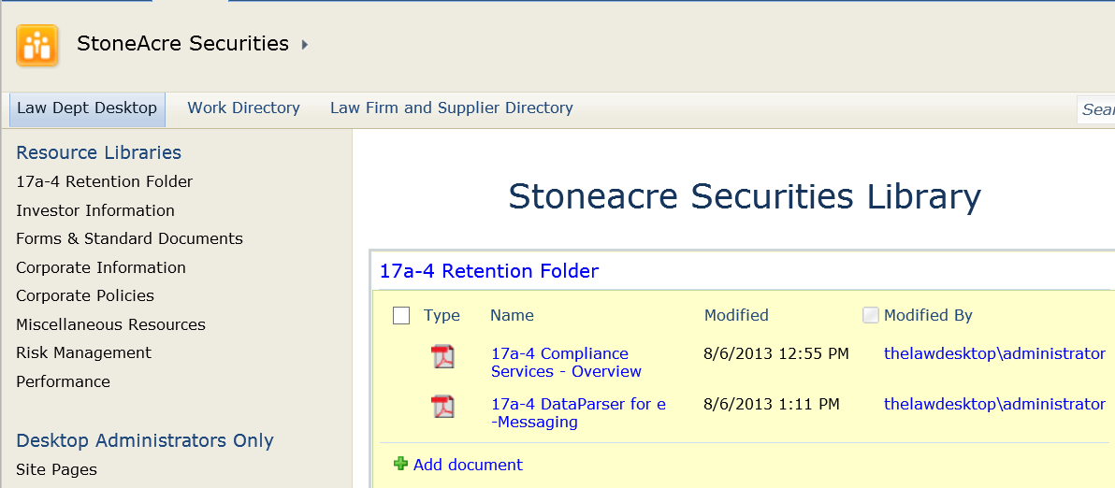Toggle the checkbox beside Modified By column
The width and height of the screenshot is (1115, 488).
click(871, 316)
